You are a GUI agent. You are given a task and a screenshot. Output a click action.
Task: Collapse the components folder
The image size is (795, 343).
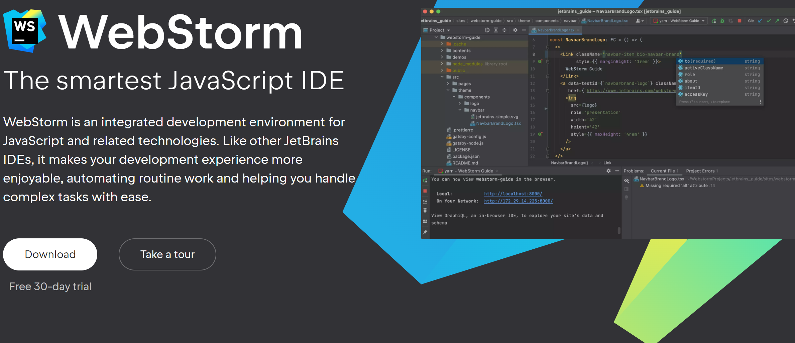click(454, 97)
